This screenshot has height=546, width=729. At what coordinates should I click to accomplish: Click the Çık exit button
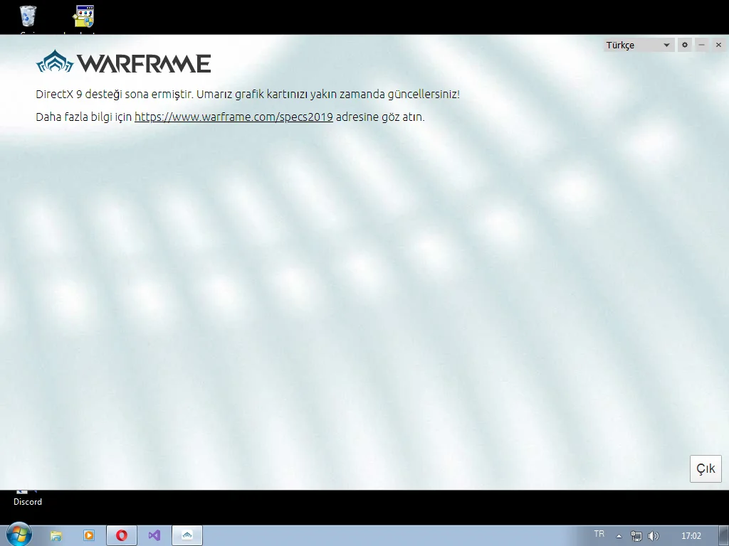[706, 469]
